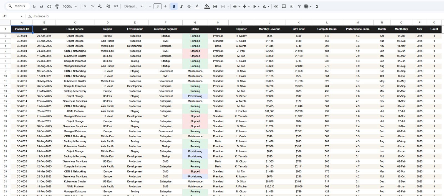Open the print dialog via printer icon
The height and width of the screenshot is (196, 444).
[x=49, y=6]
